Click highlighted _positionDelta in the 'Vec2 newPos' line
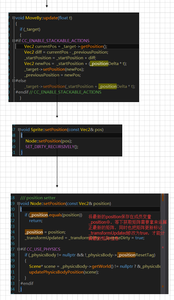 tap(99, 64)
